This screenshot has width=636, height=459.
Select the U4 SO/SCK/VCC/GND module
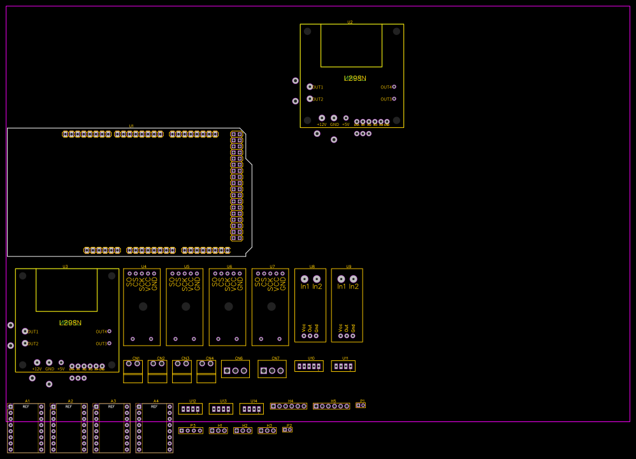pyautogui.click(x=141, y=306)
